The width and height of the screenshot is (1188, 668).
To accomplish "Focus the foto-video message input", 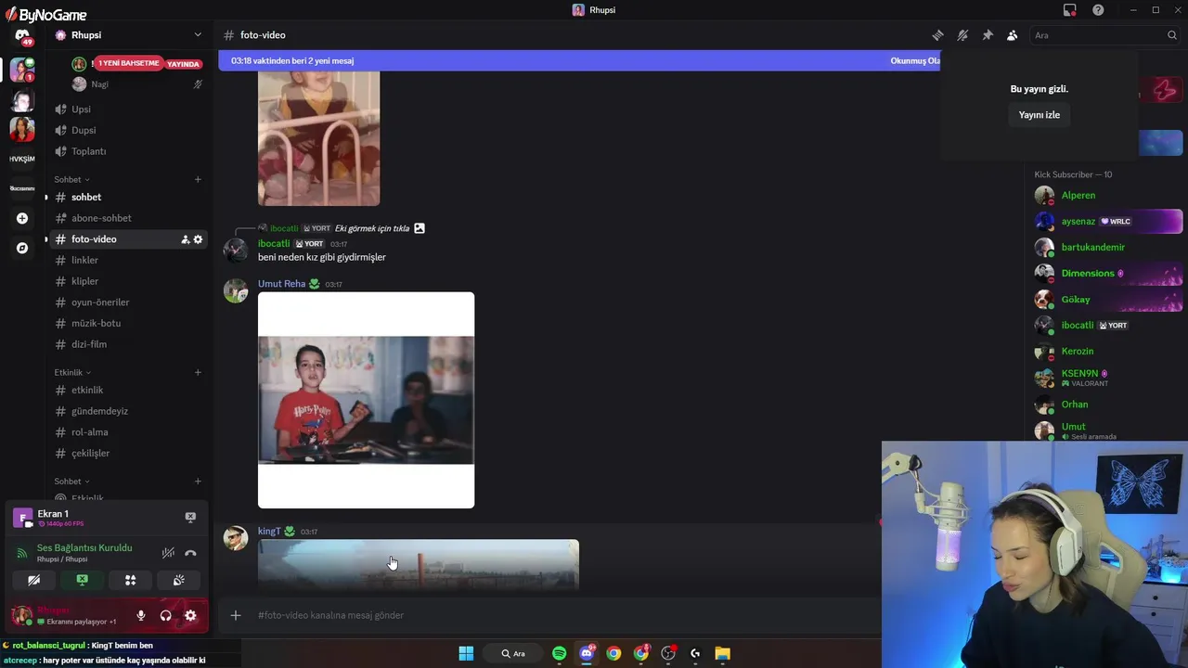I will [566, 615].
